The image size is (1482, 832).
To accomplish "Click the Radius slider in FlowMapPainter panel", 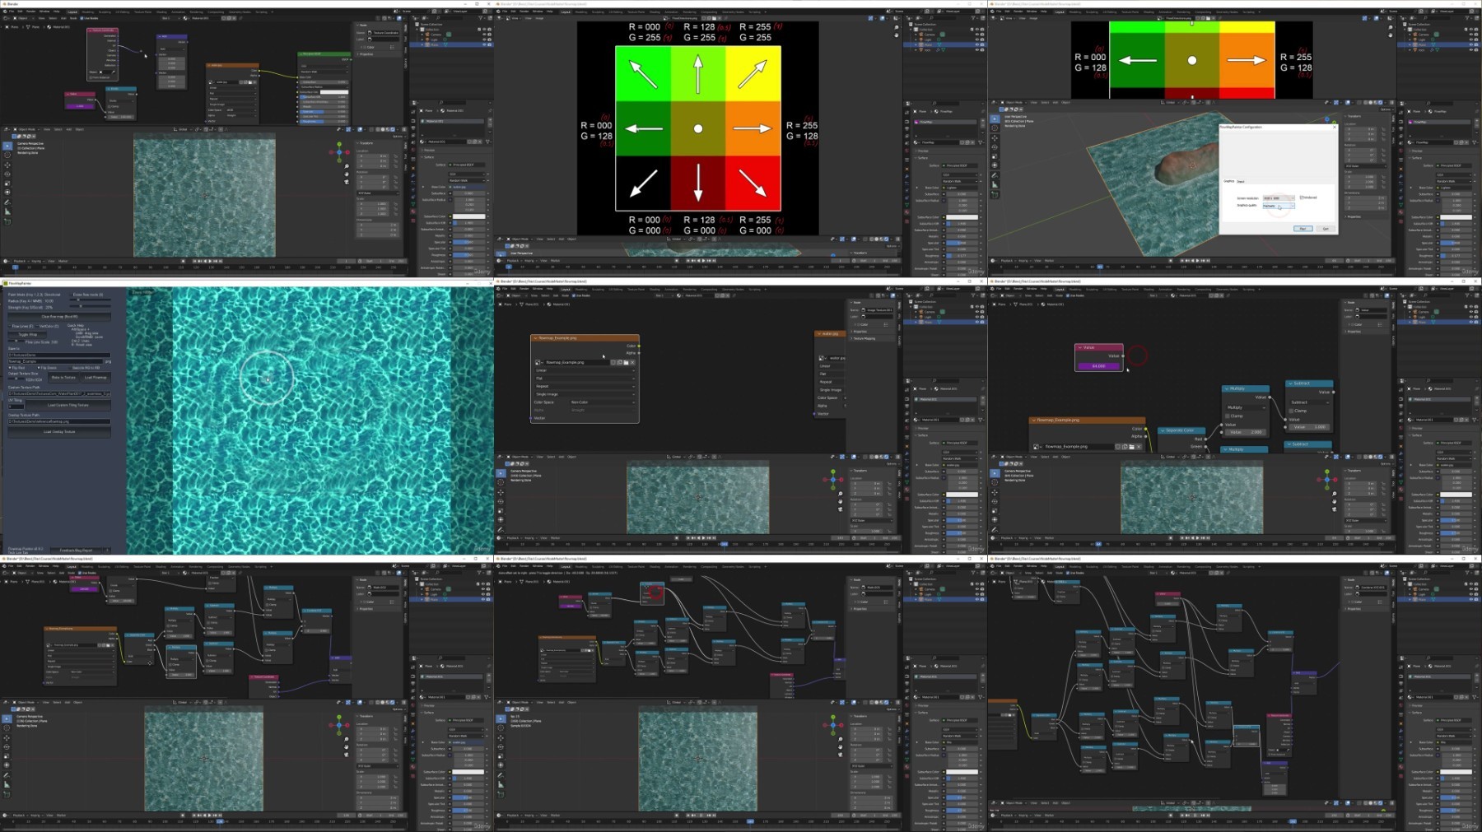I will point(92,301).
